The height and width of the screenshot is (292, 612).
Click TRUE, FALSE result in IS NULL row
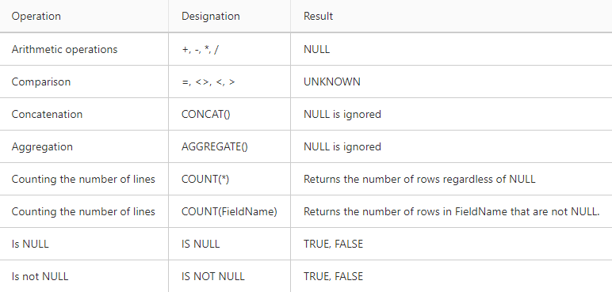(x=333, y=244)
